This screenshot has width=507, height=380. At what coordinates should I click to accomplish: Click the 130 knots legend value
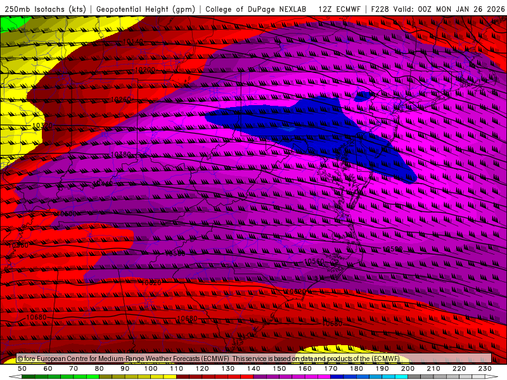(x=228, y=369)
